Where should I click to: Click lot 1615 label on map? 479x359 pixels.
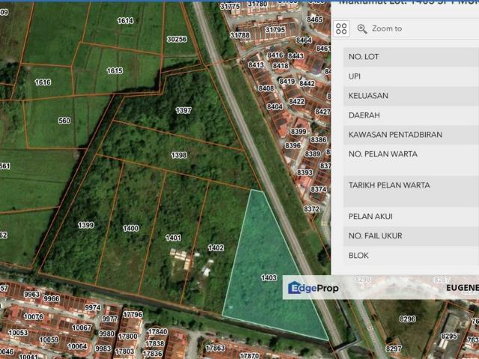[115, 71]
